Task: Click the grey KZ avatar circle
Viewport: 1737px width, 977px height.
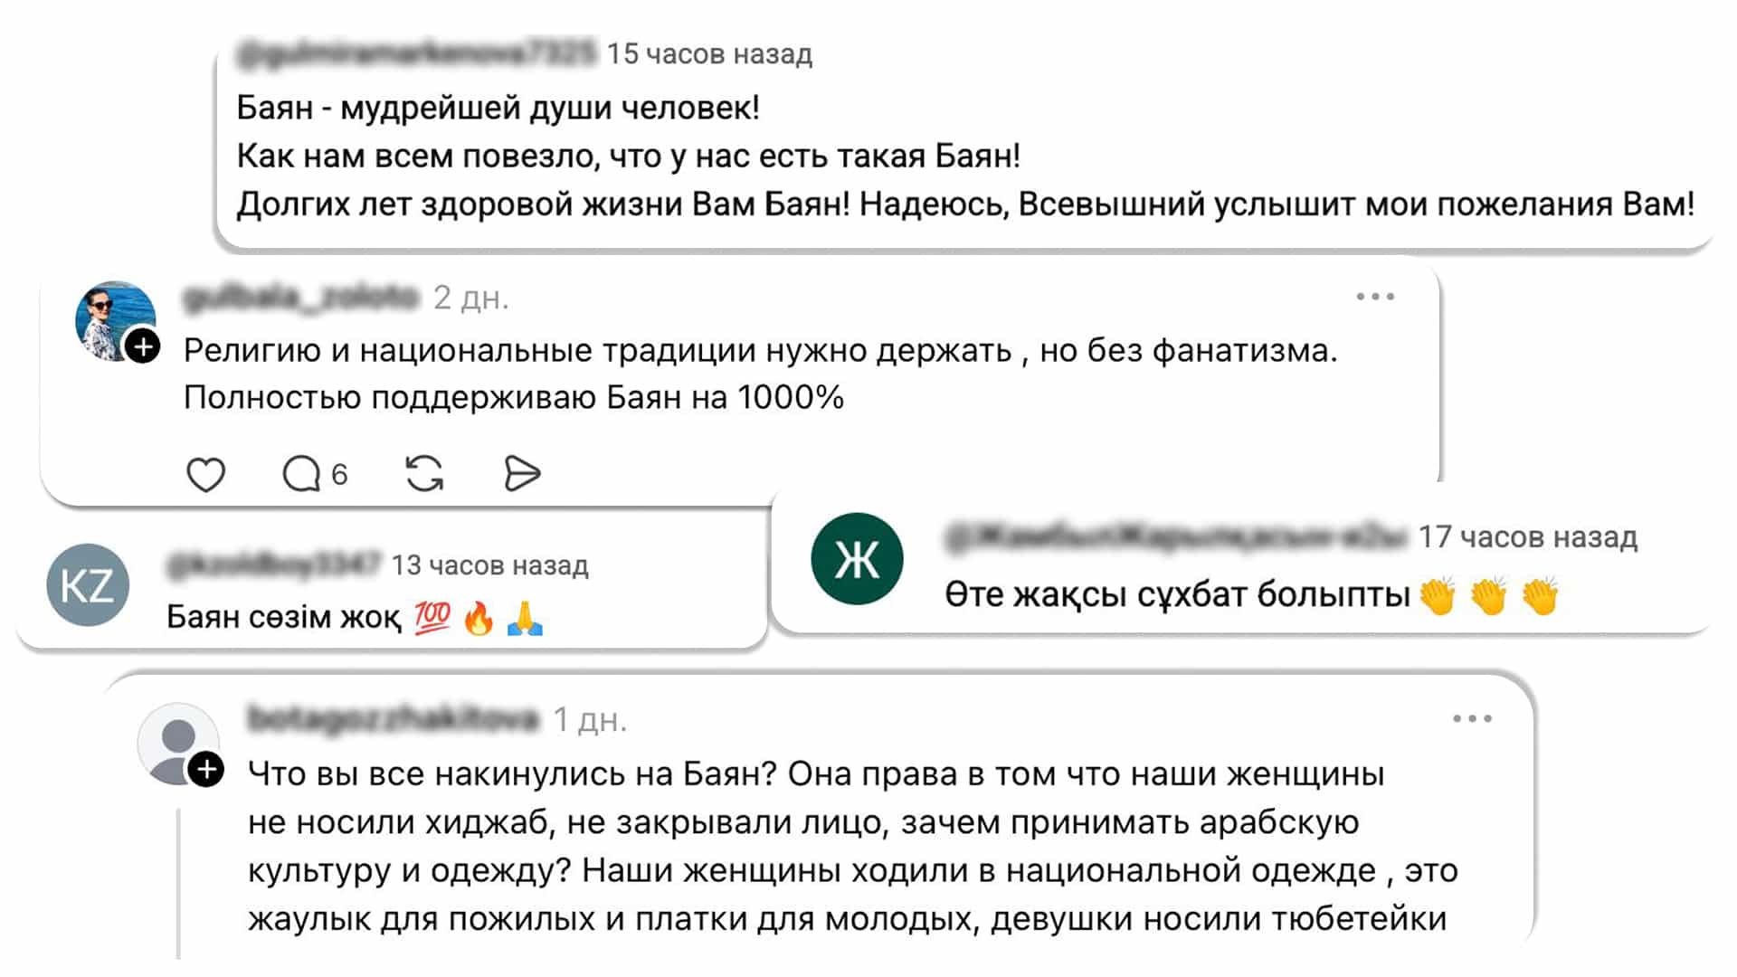Action: (x=88, y=585)
